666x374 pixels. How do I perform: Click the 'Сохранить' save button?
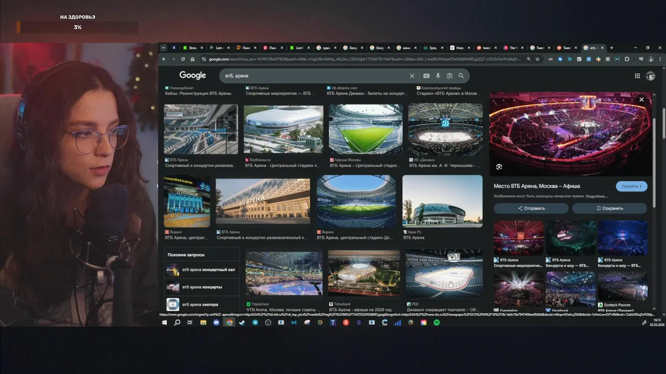[609, 208]
